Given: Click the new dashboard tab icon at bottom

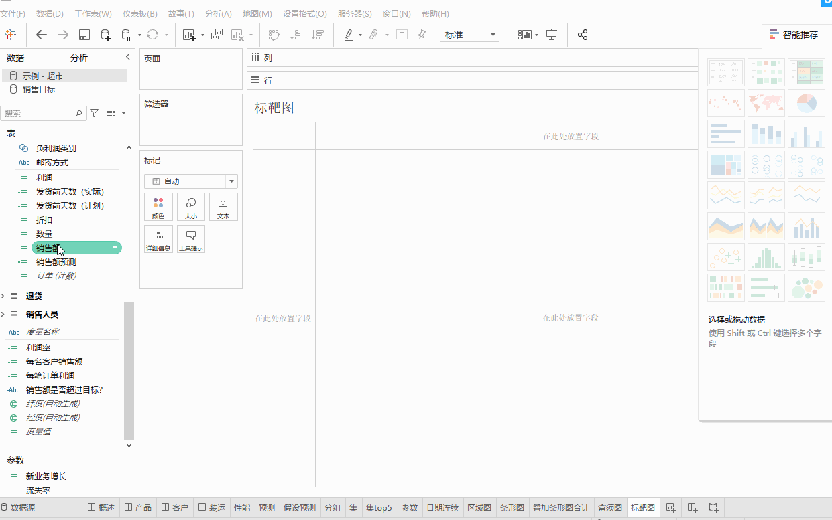Looking at the screenshot, I should click(693, 508).
